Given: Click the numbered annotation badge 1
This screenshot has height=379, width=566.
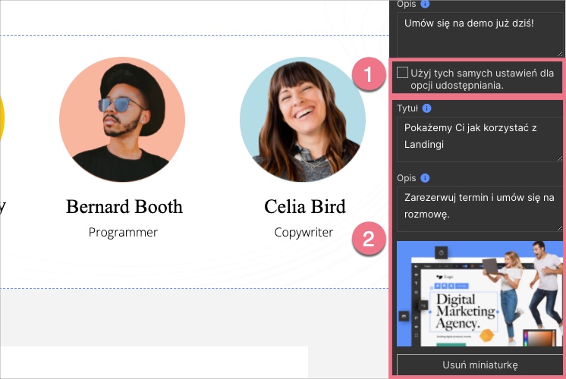Looking at the screenshot, I should click(x=368, y=76).
